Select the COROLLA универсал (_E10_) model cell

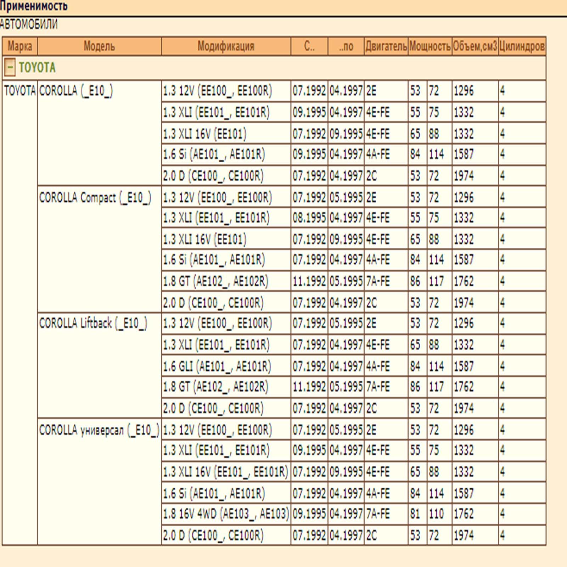tap(100, 481)
